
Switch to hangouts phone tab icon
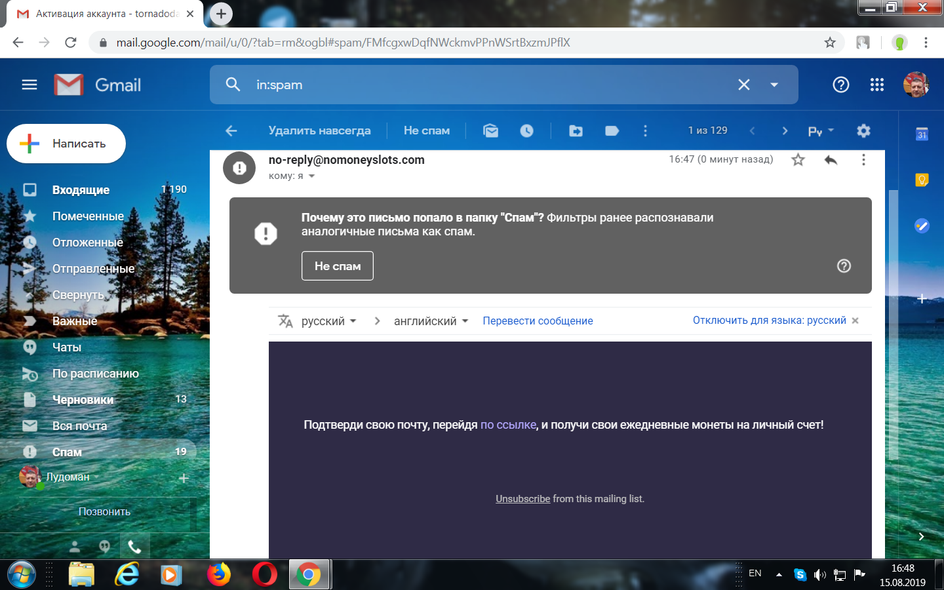tap(135, 546)
